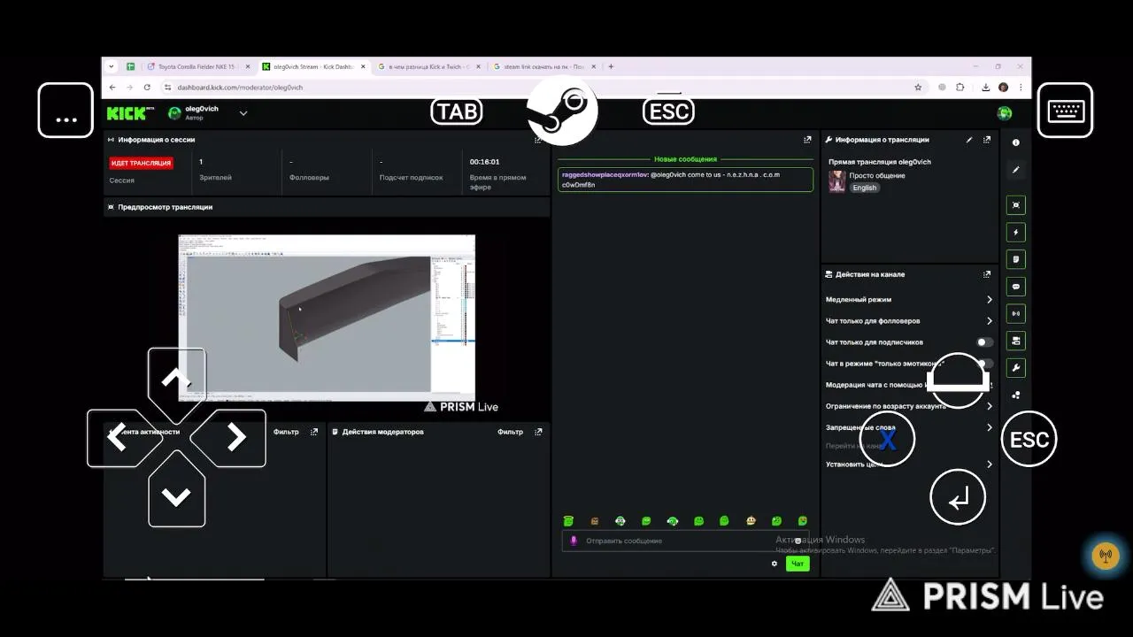Pop out the chat panel
The image size is (1133, 637).
click(807, 140)
